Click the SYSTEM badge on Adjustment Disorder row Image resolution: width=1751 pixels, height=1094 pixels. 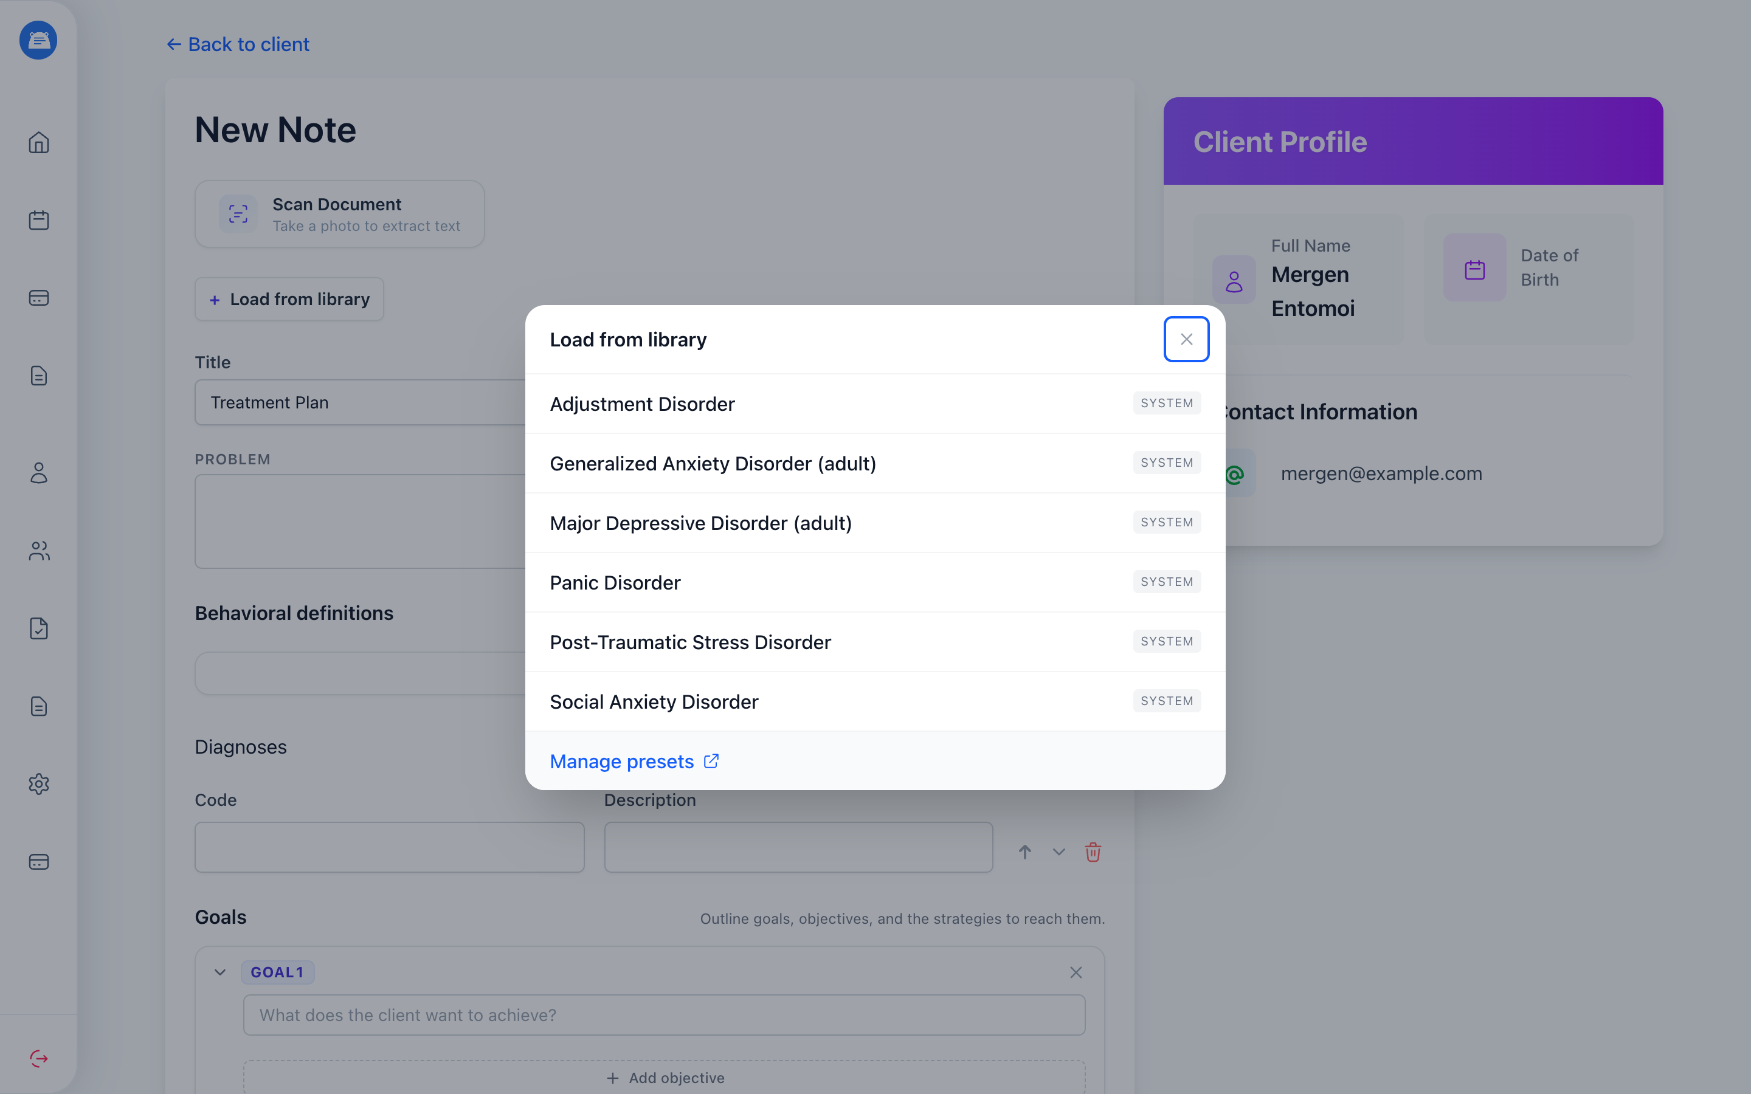coord(1166,403)
